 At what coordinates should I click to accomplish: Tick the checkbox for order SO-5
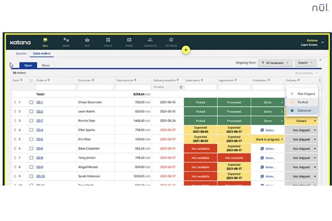(32, 139)
